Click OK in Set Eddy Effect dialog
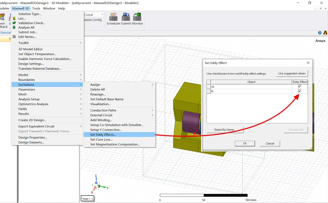This screenshot has width=328, height=203. coord(245,143)
